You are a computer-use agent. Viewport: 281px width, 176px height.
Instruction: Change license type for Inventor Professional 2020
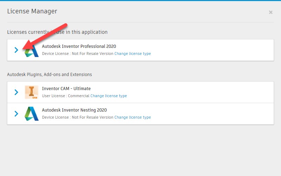pos(133,54)
